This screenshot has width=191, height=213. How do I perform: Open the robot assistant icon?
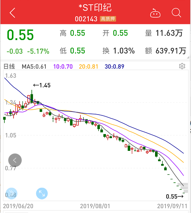pyautogui.click(x=155, y=13)
